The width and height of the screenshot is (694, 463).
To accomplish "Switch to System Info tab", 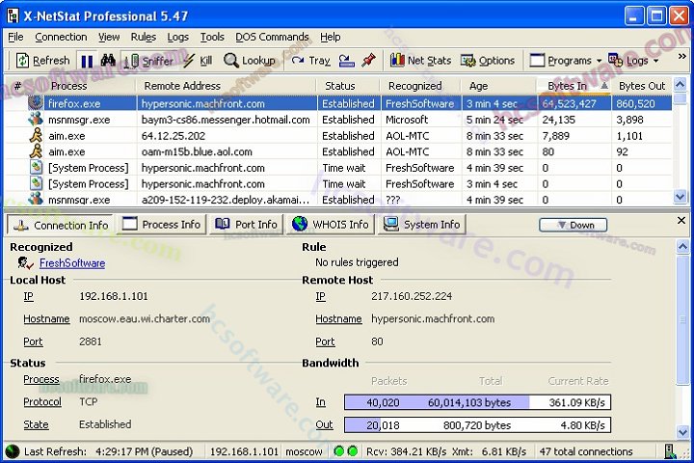I will 422,224.
